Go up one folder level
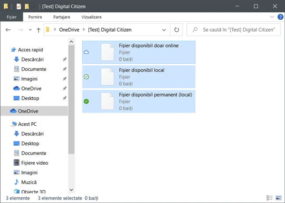Viewport: 285px width, 203px height. [38, 30]
